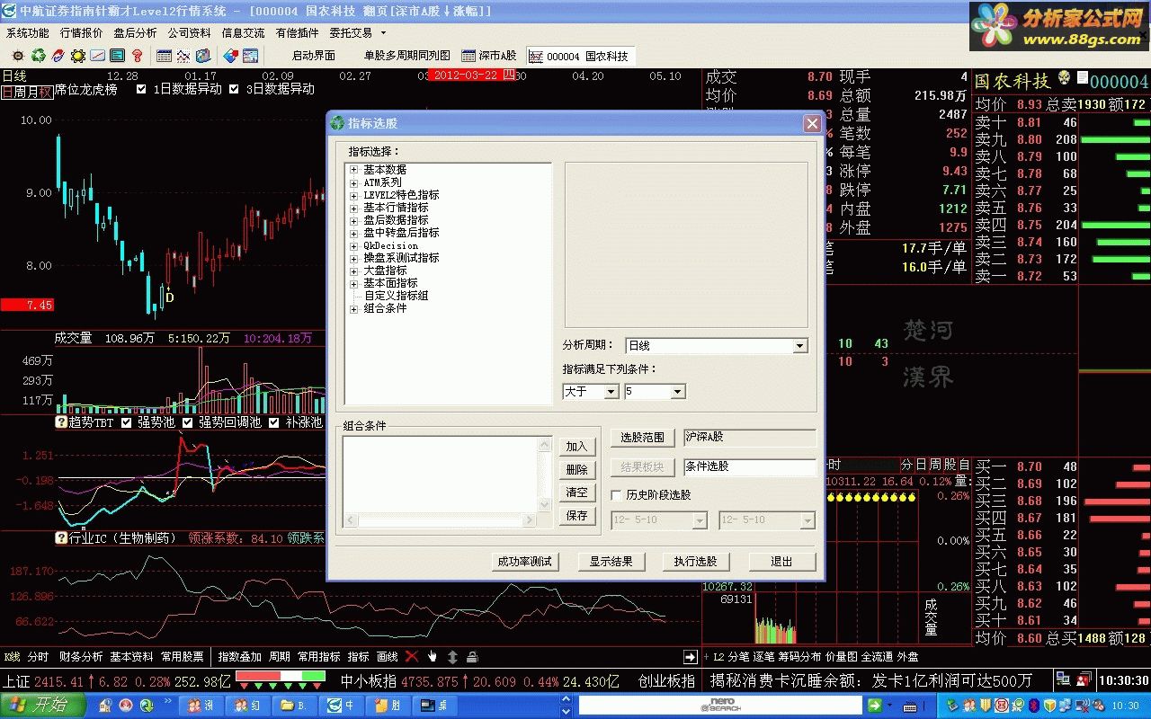Click the 单股多周期同列图 toolbar button

point(406,56)
